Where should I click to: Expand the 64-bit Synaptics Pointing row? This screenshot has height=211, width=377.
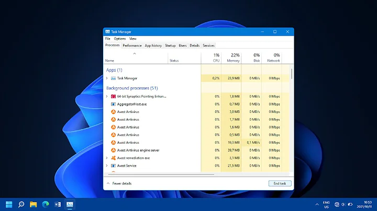(x=107, y=97)
